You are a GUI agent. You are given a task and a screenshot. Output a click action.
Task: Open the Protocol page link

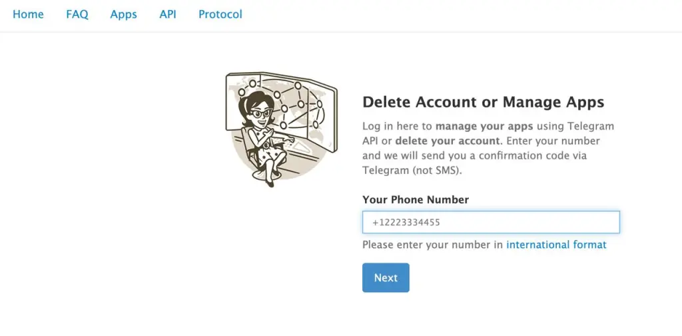point(220,14)
